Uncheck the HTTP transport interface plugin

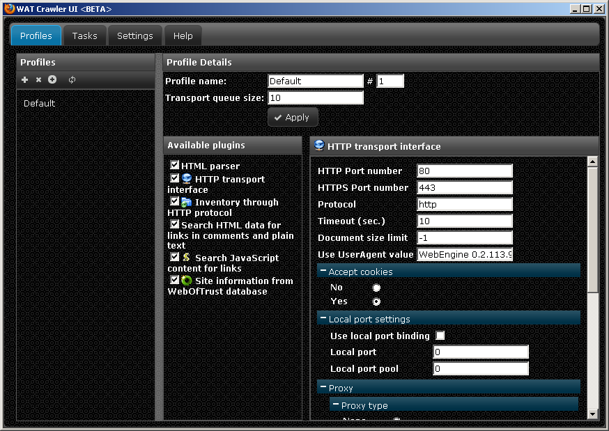(x=174, y=178)
